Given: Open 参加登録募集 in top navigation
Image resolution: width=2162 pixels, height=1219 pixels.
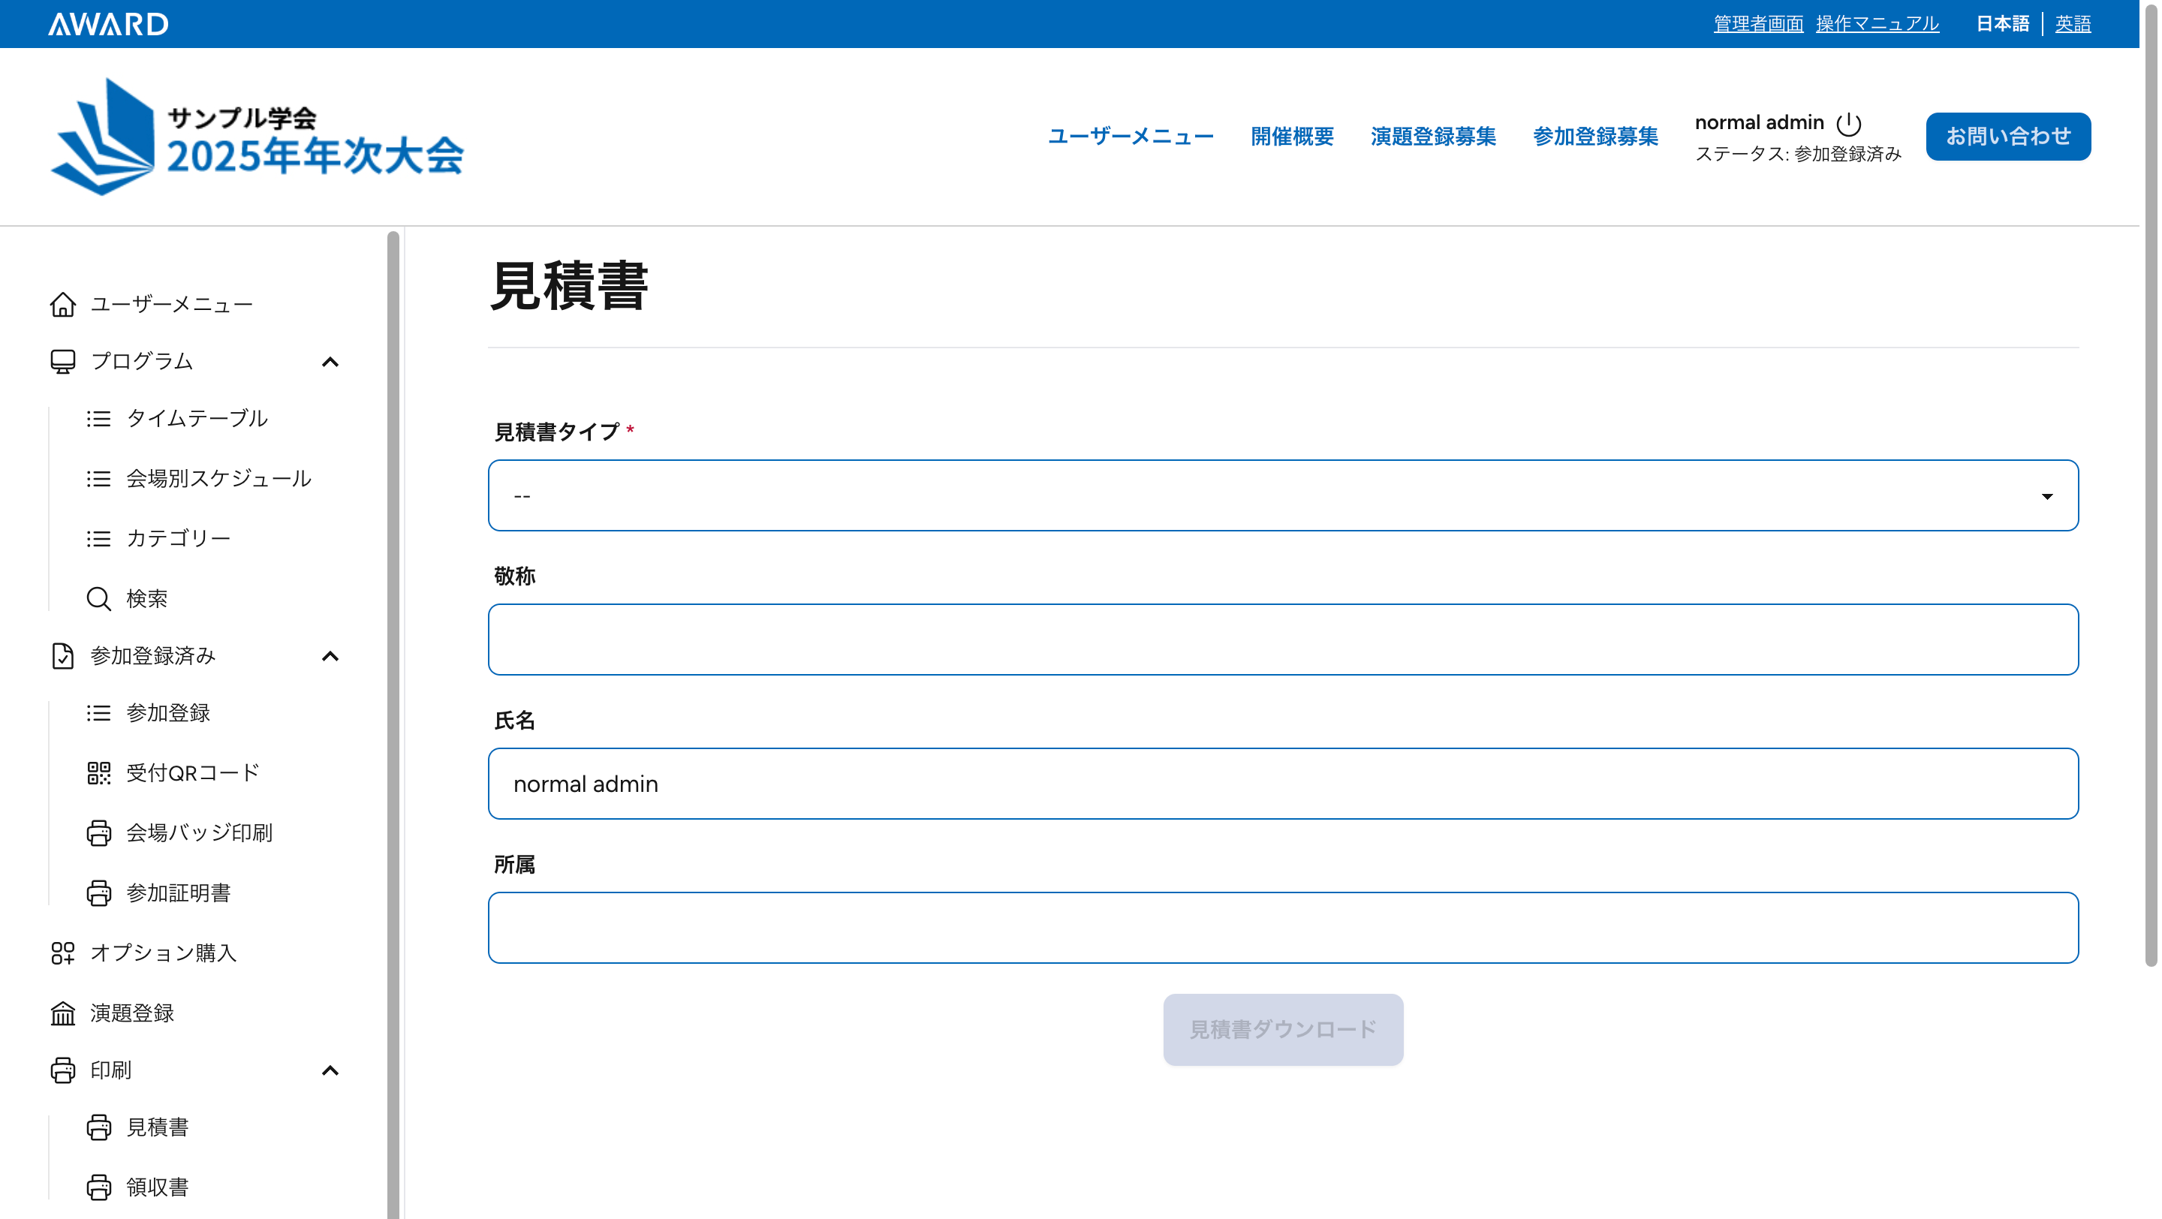Looking at the screenshot, I should click(x=1595, y=136).
